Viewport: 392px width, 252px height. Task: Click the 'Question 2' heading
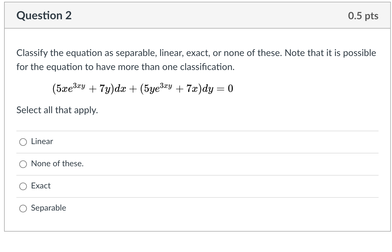44,15
